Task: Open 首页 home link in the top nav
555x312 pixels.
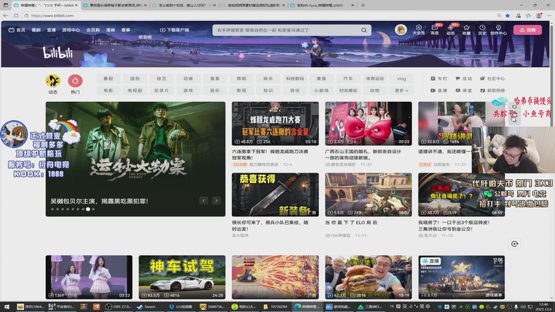Action: click(17, 30)
